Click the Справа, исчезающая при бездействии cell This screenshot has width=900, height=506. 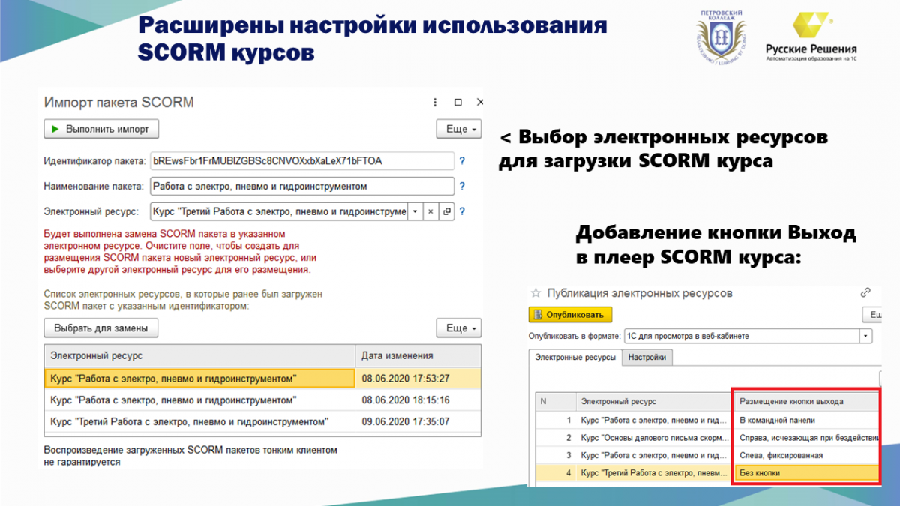805,438
